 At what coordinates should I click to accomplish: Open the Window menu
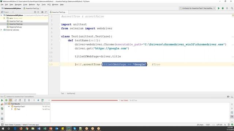(55, 5)
